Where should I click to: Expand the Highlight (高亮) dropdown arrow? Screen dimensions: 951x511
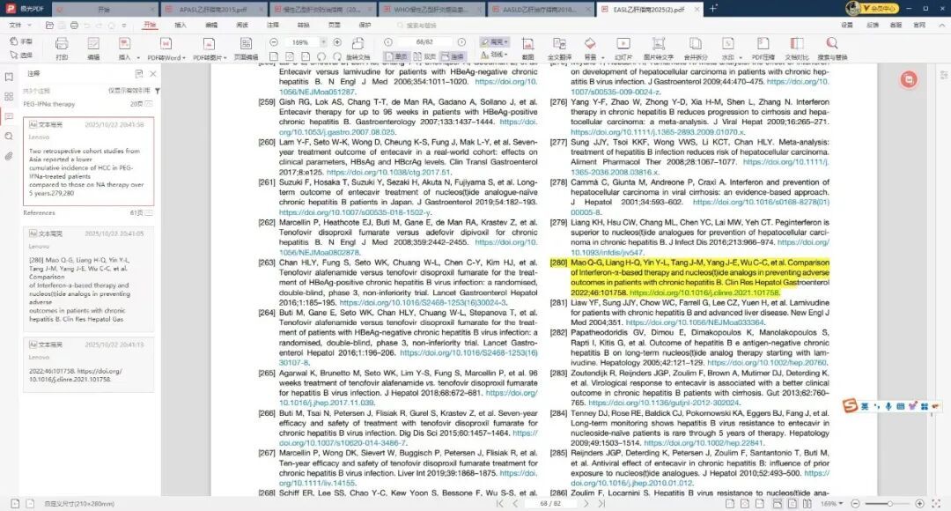(x=511, y=41)
